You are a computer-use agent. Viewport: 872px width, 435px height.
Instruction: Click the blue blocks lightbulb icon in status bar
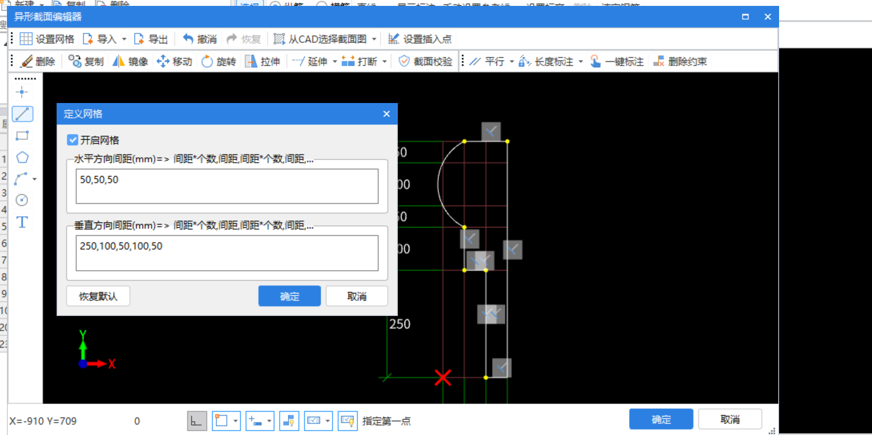tap(289, 421)
